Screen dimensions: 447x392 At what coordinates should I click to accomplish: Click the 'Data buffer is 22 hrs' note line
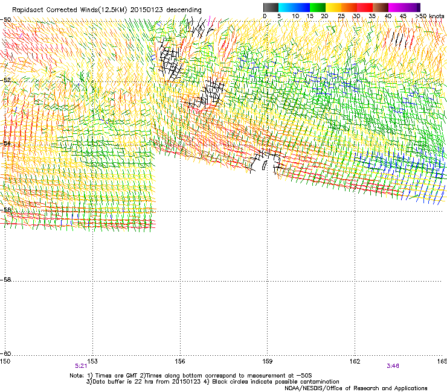pos(213,382)
